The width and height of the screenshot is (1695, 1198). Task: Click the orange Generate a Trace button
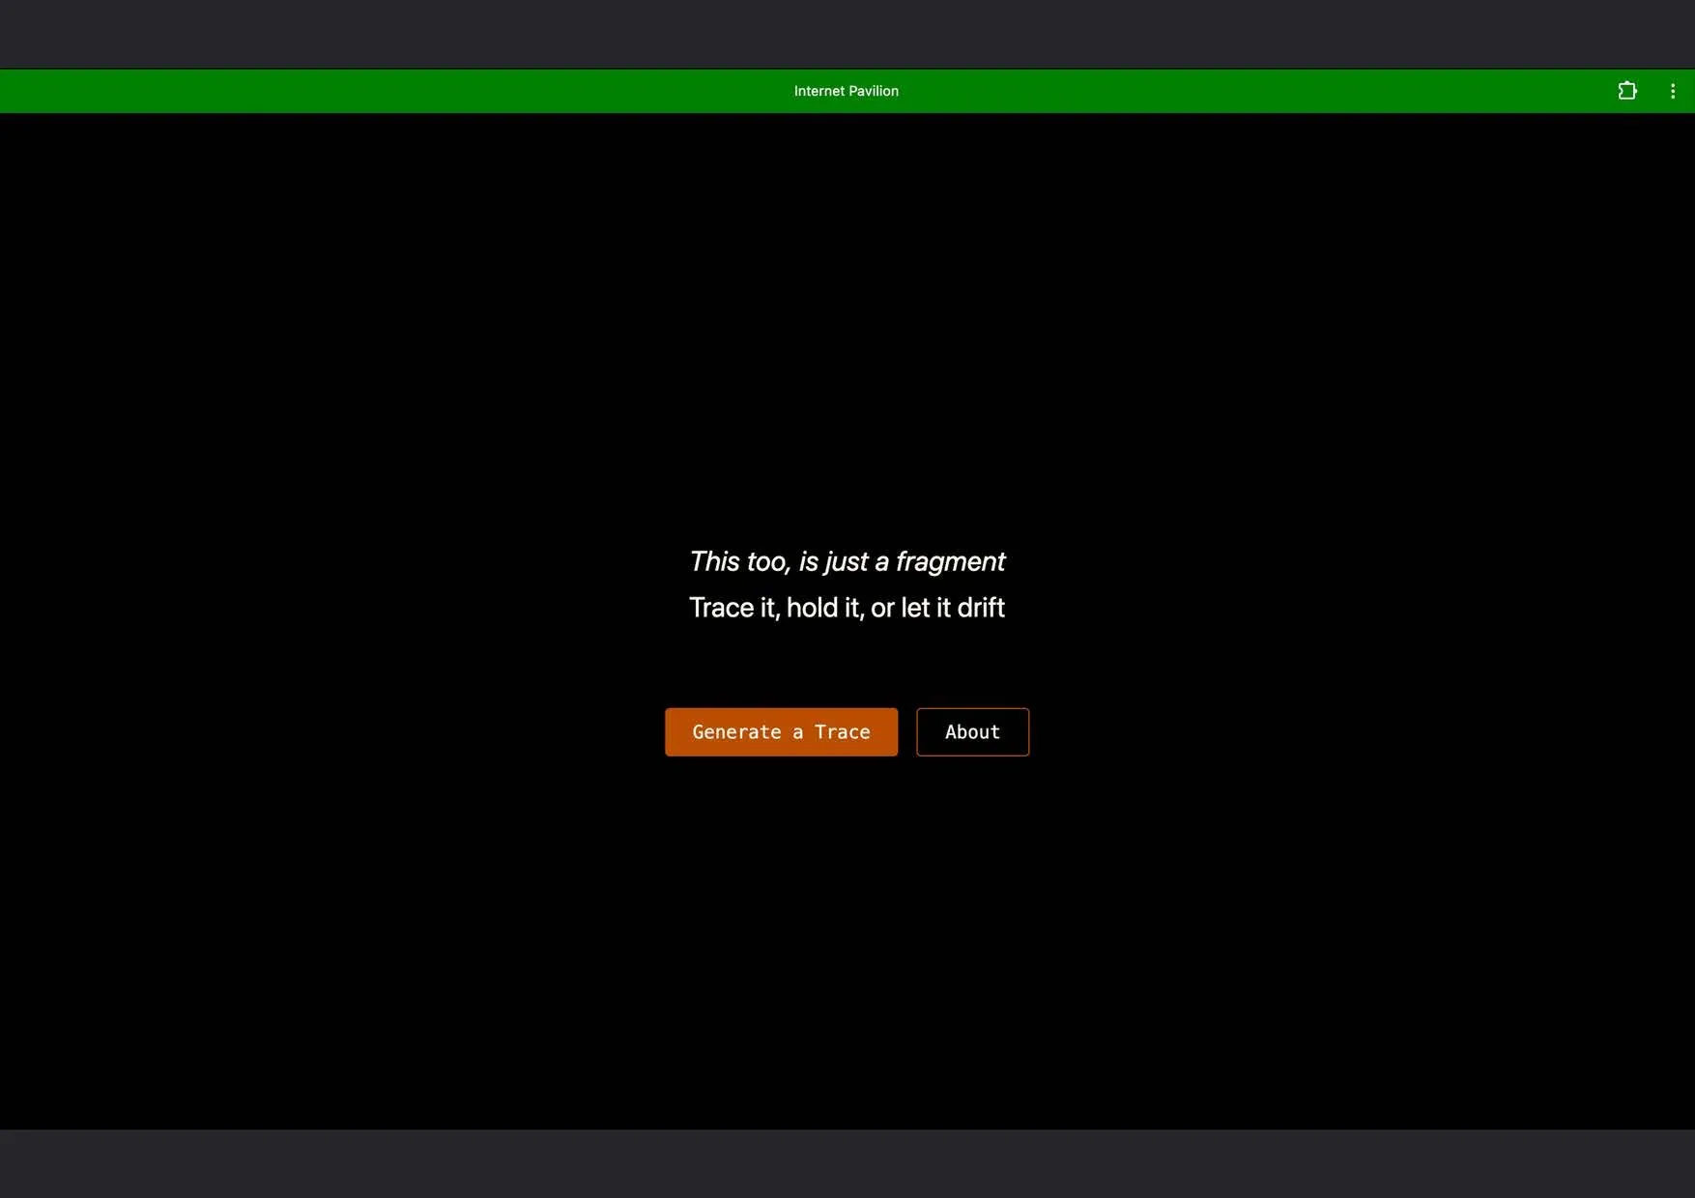point(781,732)
